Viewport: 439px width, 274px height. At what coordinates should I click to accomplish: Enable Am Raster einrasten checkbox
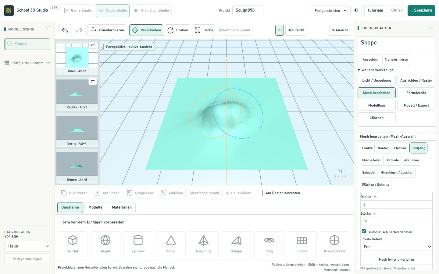click(260, 193)
